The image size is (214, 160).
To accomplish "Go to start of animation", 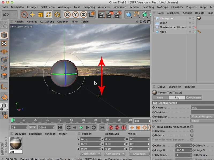I will pyautogui.click(x=60, y=127).
